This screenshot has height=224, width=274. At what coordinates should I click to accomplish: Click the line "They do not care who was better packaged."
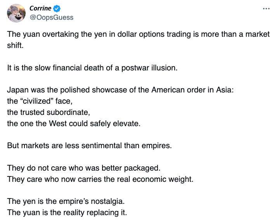(x=83, y=169)
